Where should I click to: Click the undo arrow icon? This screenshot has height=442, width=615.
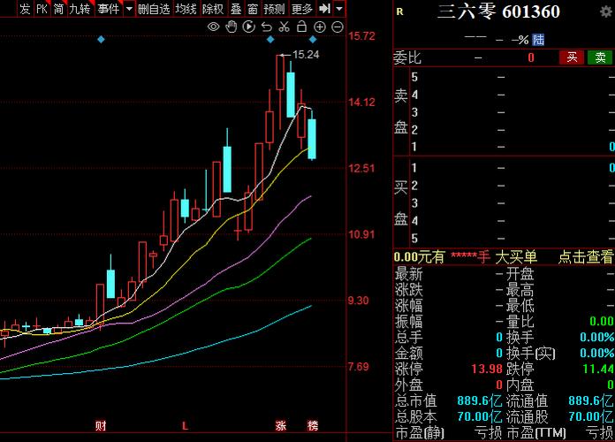pyautogui.click(x=266, y=27)
